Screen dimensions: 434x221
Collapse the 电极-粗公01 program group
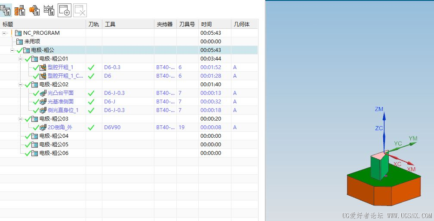click(x=21, y=59)
